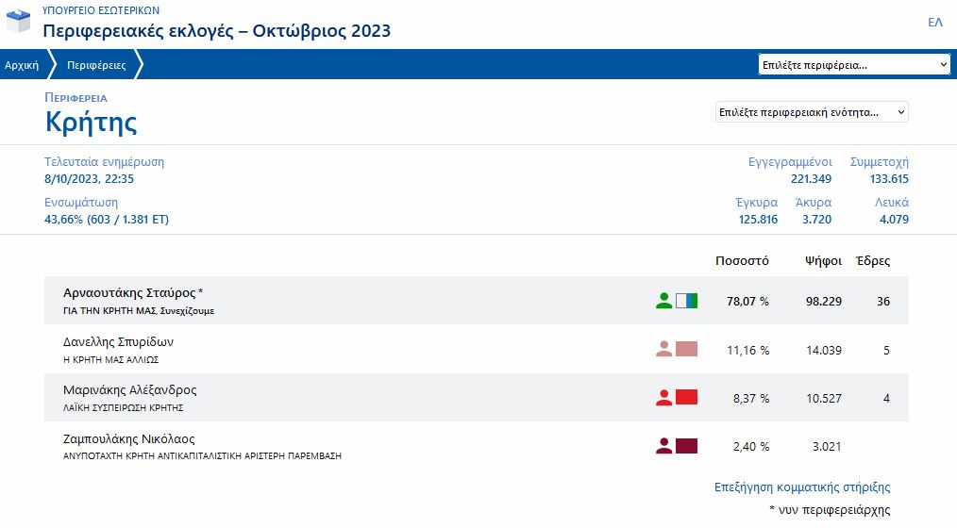
Task: Click red person icon for Μαρινάκης
Action: 664,398
